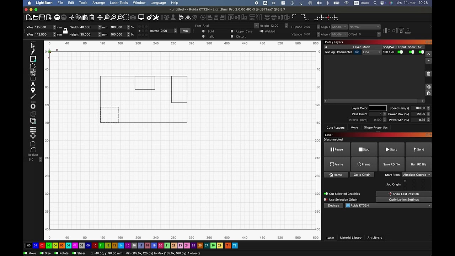Screen dimensions: 455x256
Task: Toggle Air for Text og Ornamenter layer
Action: pyautogui.click(x=421, y=52)
